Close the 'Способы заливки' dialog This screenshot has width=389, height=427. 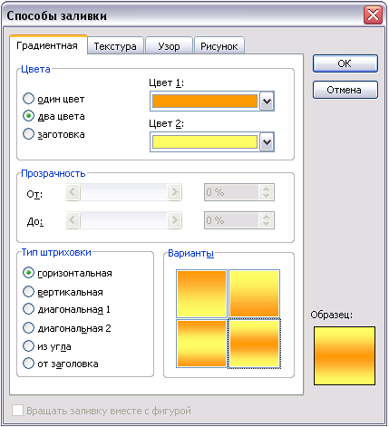tap(373, 15)
